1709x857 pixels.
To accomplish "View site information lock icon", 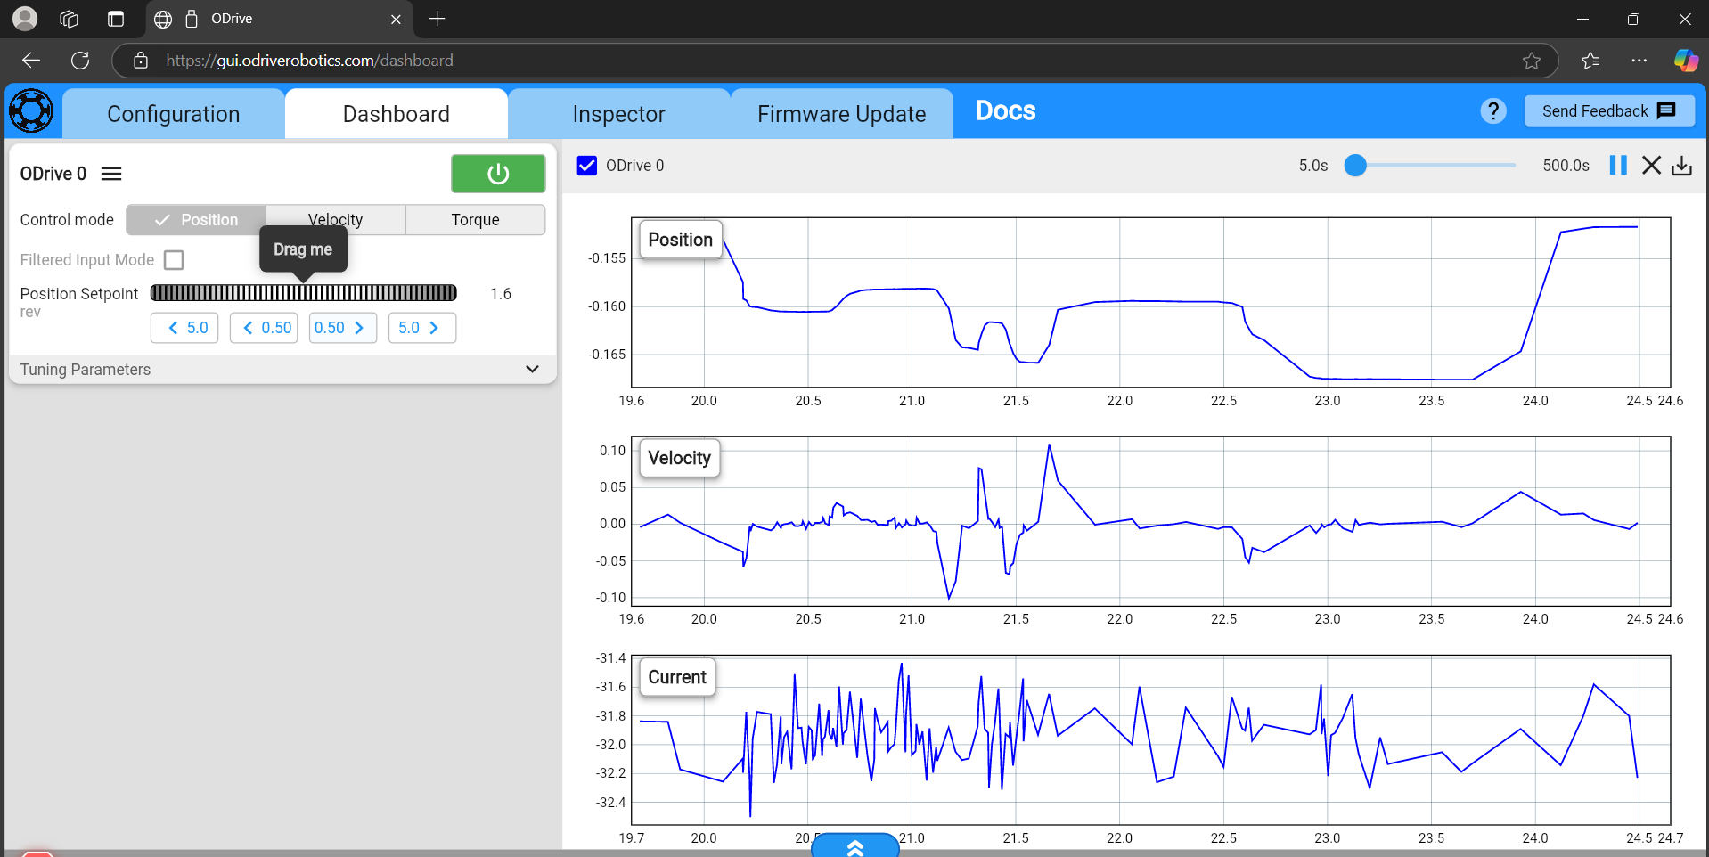I will coord(141,61).
